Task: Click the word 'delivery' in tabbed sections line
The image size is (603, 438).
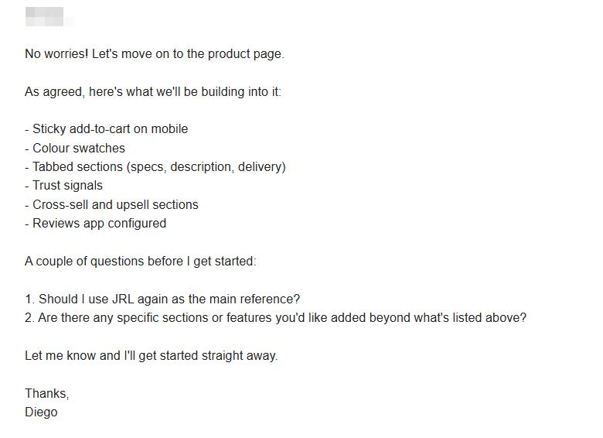Action: tap(260, 166)
